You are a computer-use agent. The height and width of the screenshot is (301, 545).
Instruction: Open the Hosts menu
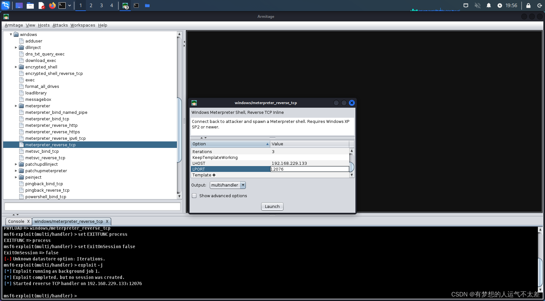44,25
